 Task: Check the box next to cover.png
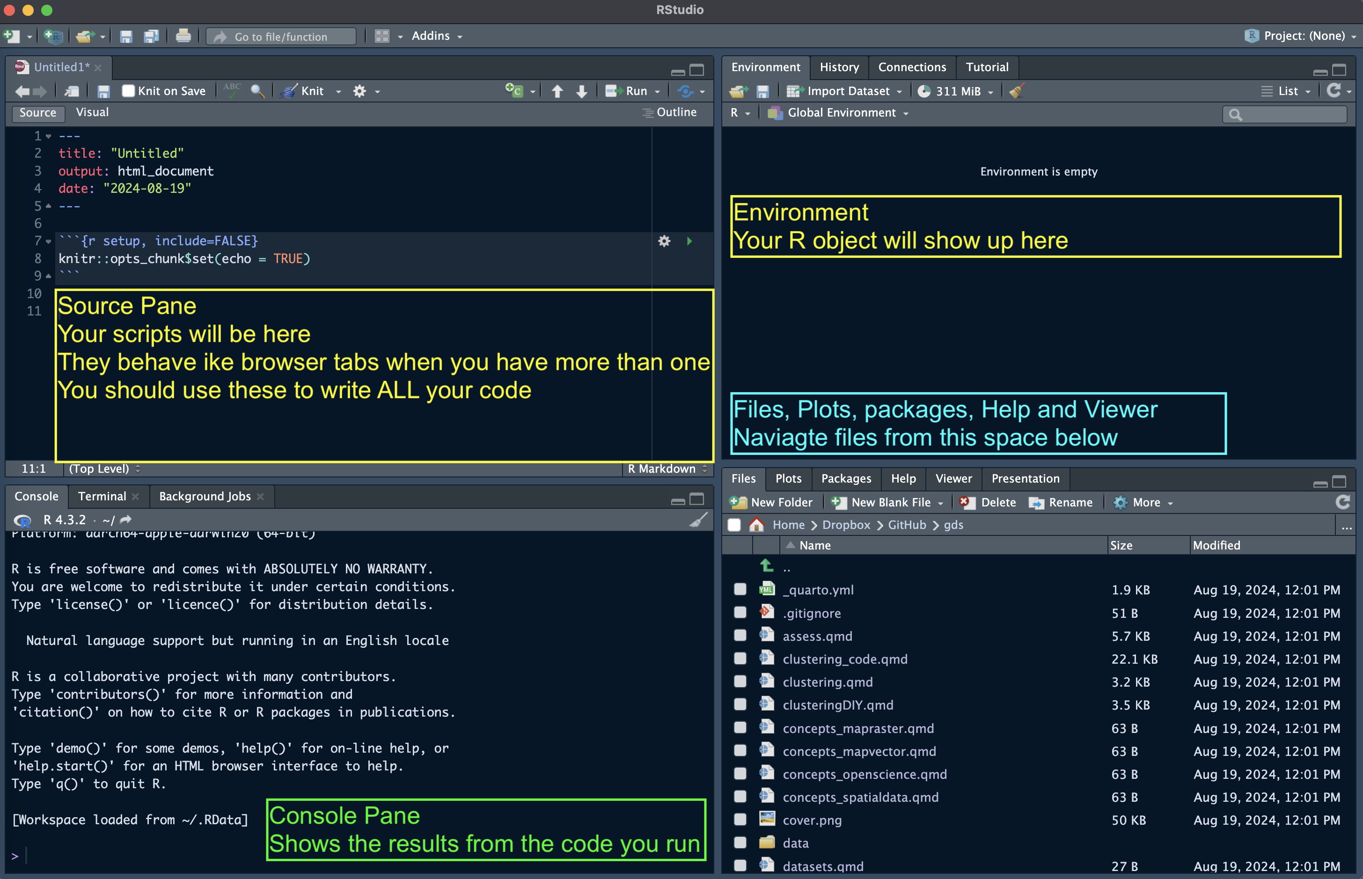[x=740, y=820]
